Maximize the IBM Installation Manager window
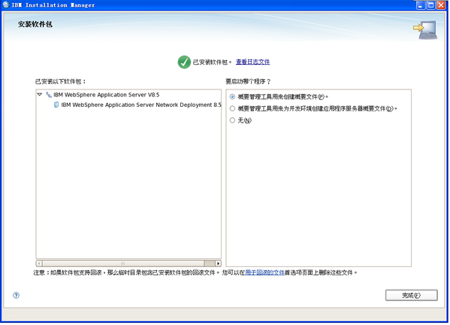 pyautogui.click(x=431, y=5)
